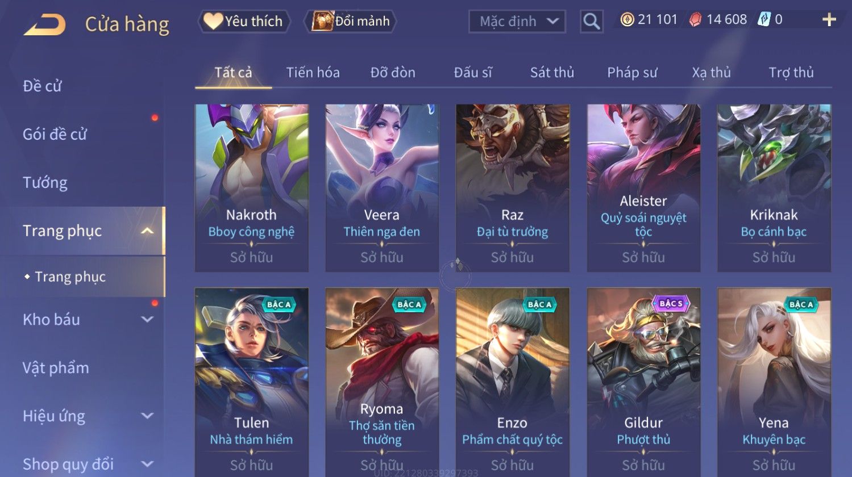Open Gildur Phượt thủ skin card

click(643, 382)
